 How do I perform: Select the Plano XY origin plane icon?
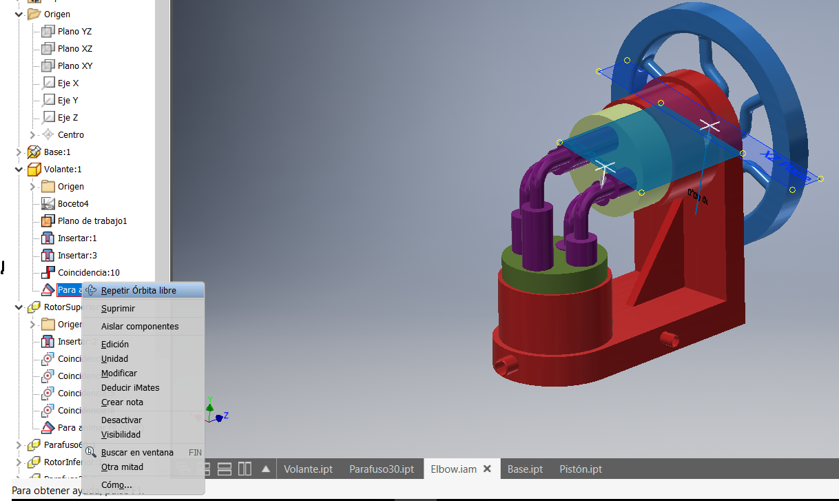[x=46, y=65]
